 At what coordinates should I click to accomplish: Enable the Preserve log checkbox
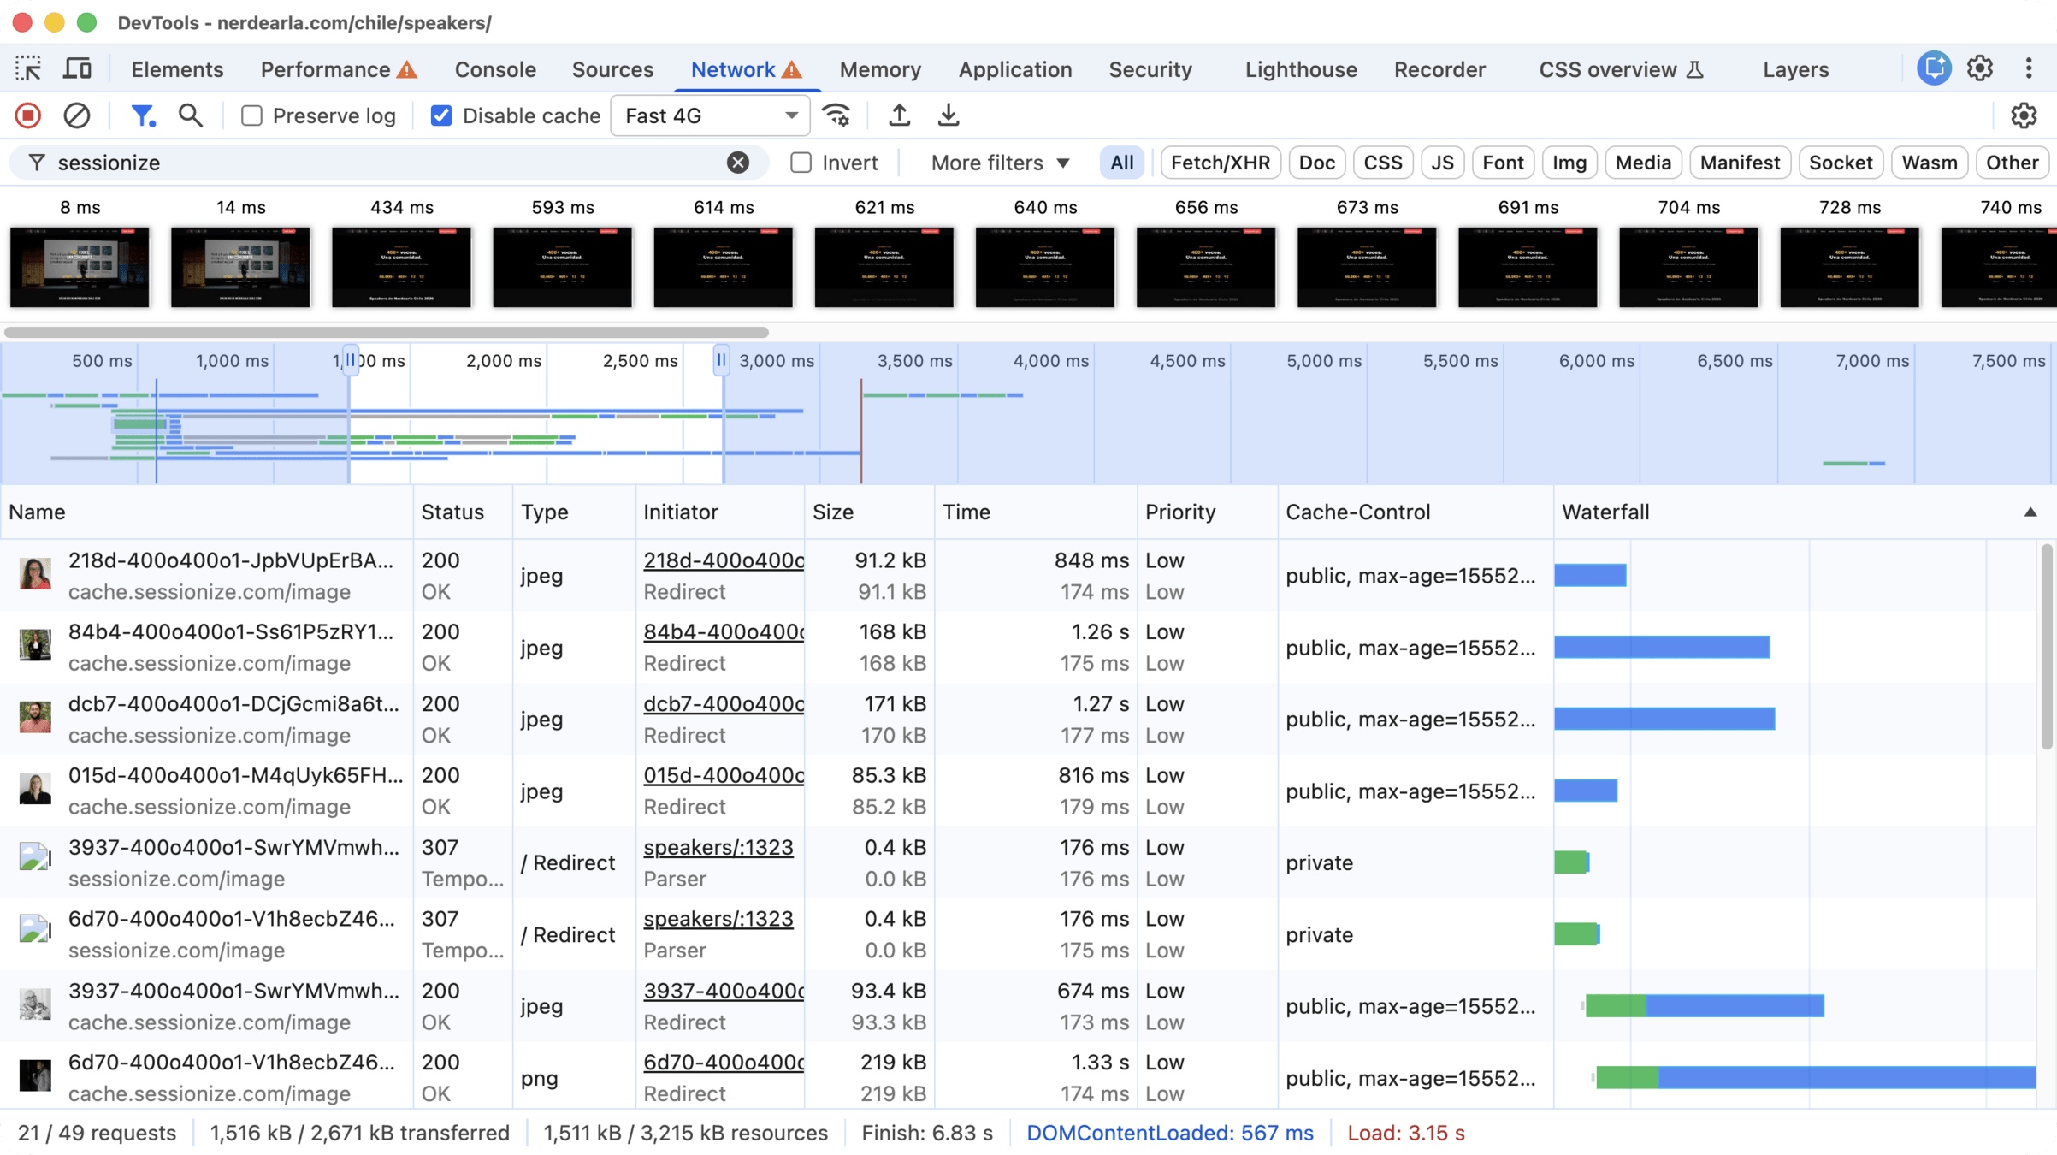[x=251, y=115]
